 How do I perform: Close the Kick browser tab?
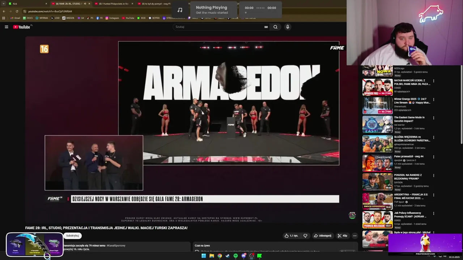46,4
